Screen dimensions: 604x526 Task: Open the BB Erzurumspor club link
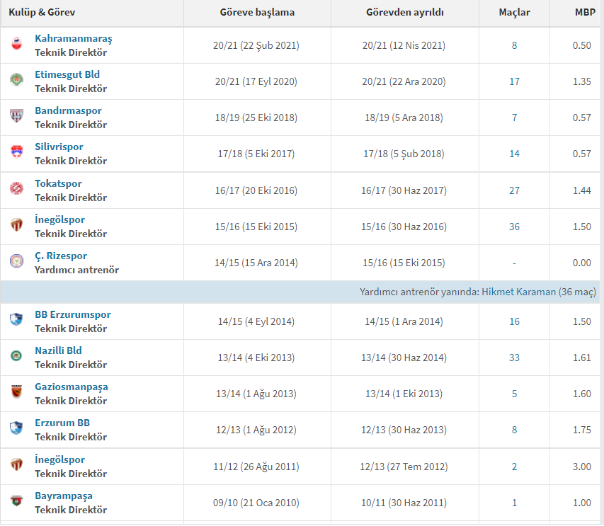[72, 314]
